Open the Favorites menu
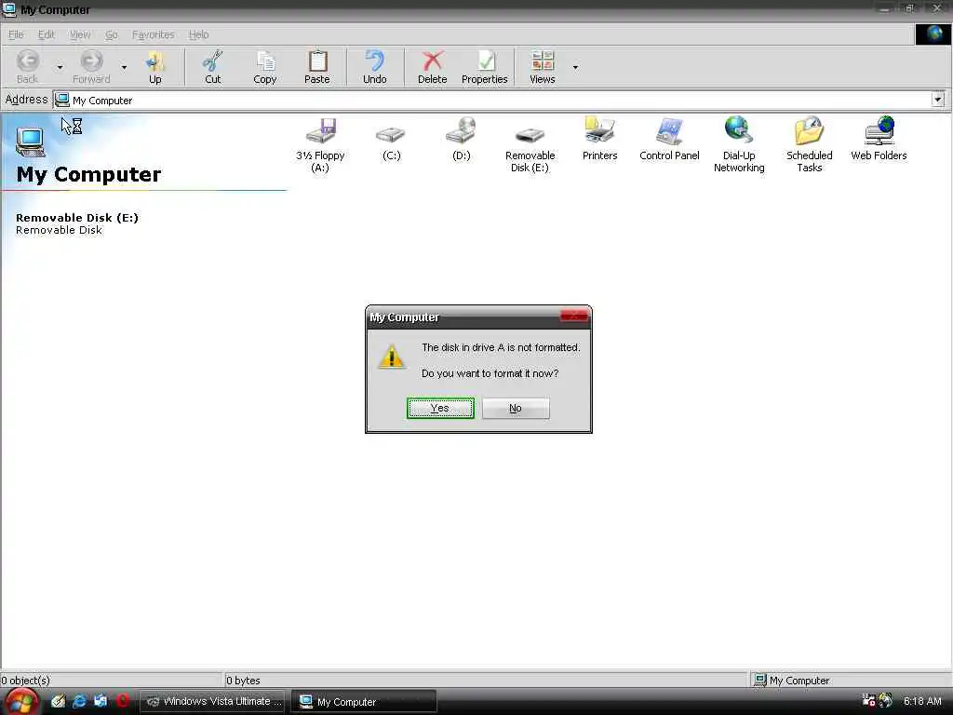 [154, 34]
